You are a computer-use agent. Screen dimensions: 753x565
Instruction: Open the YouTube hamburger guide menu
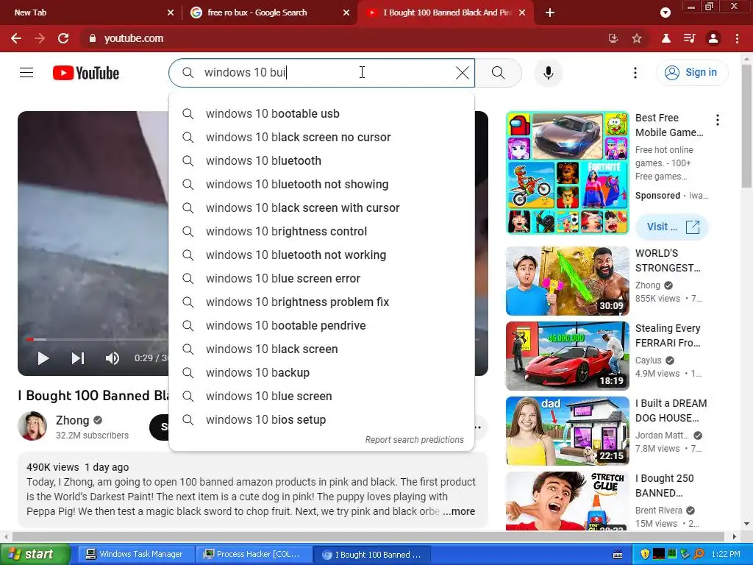click(x=26, y=73)
